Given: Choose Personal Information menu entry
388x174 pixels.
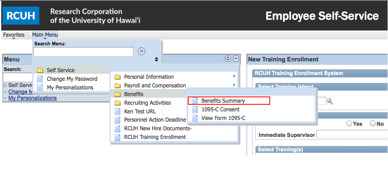Looking at the screenshot, I should click(149, 77).
